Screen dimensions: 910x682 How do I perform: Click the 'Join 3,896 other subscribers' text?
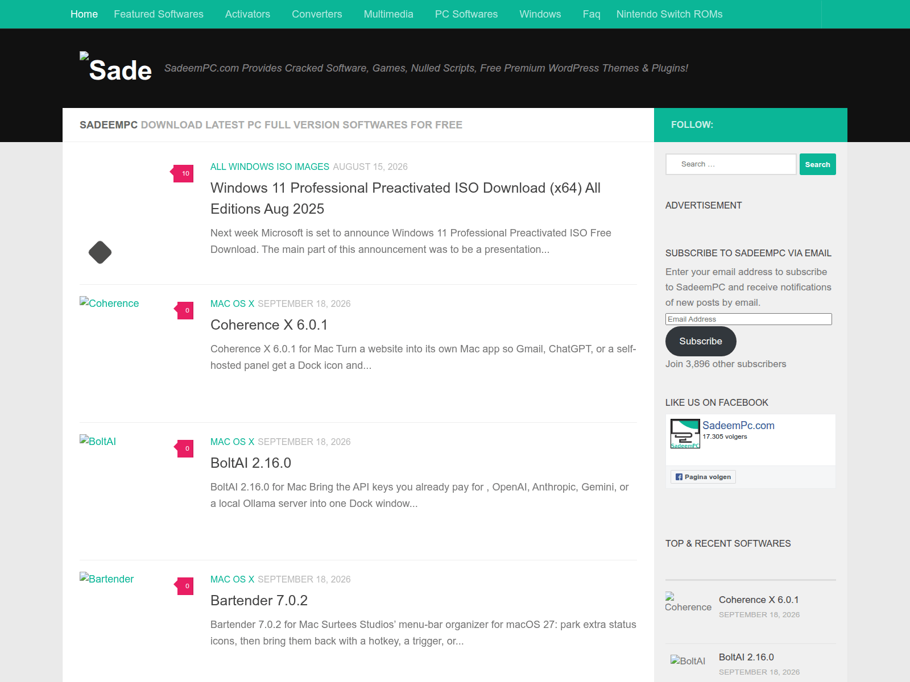[x=726, y=364]
